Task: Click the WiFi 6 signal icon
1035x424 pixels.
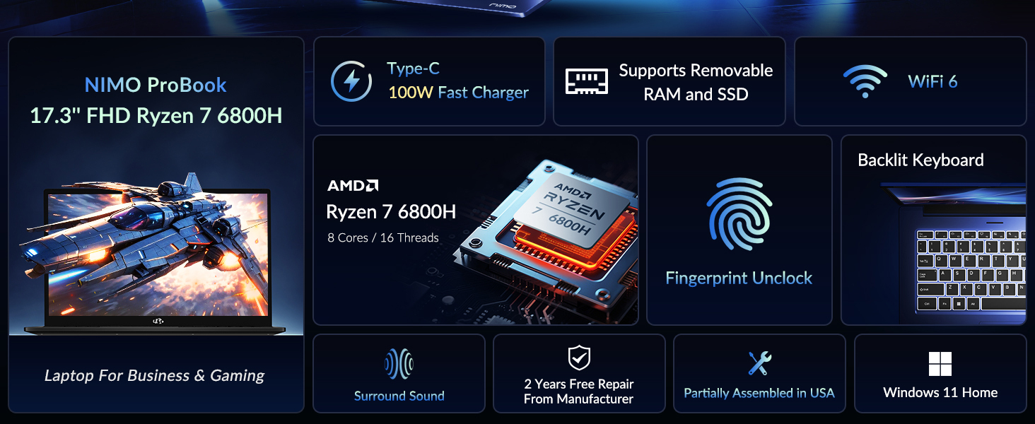Action: coord(865,81)
